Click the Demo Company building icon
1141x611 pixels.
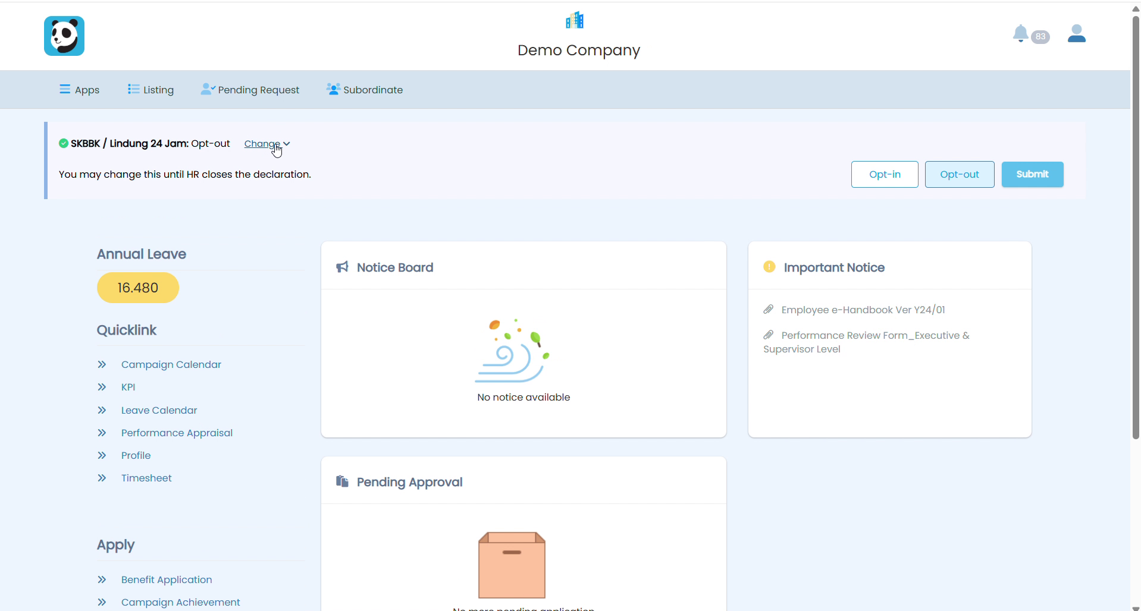pos(575,20)
